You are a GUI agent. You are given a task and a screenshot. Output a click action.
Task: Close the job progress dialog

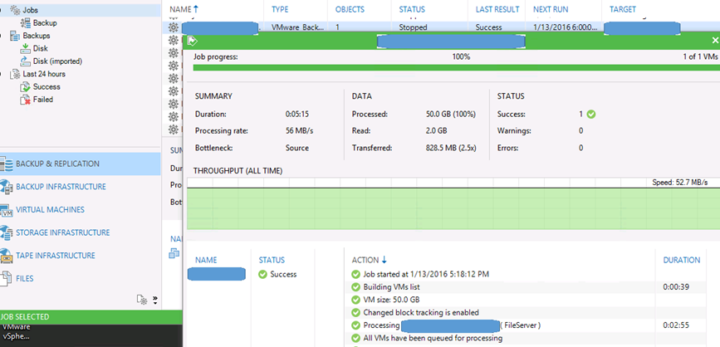[x=714, y=40]
